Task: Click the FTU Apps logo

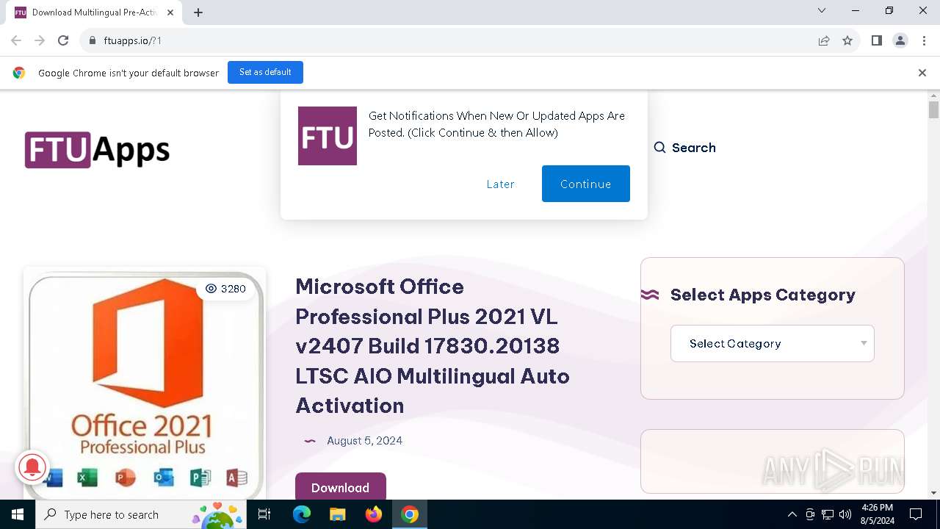Action: tap(97, 150)
